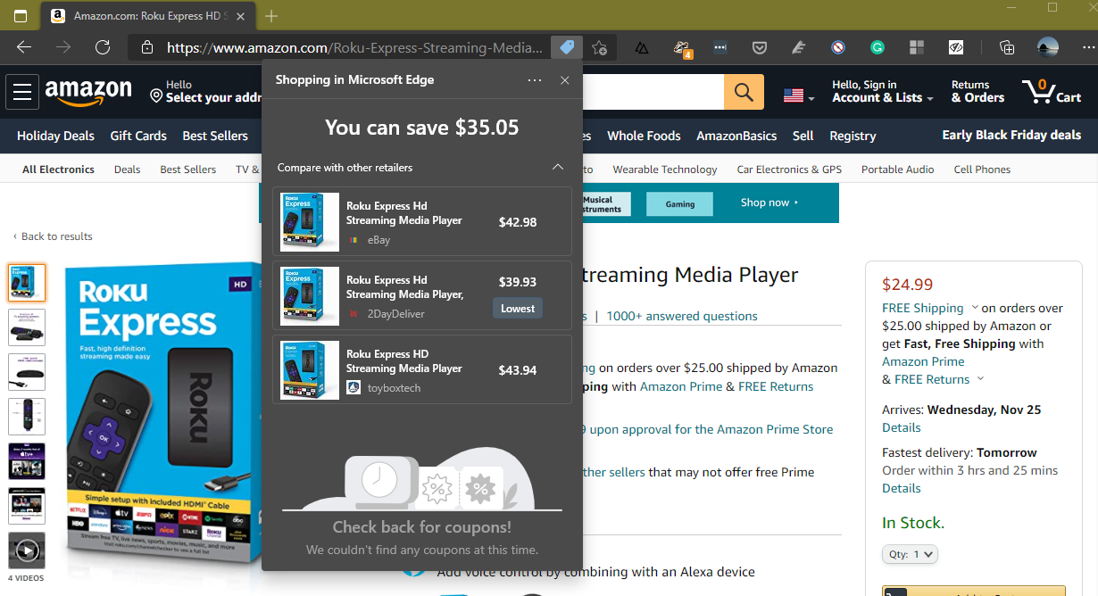Refresh the page with the reload icon
This screenshot has height=596, width=1098.
[x=103, y=47]
